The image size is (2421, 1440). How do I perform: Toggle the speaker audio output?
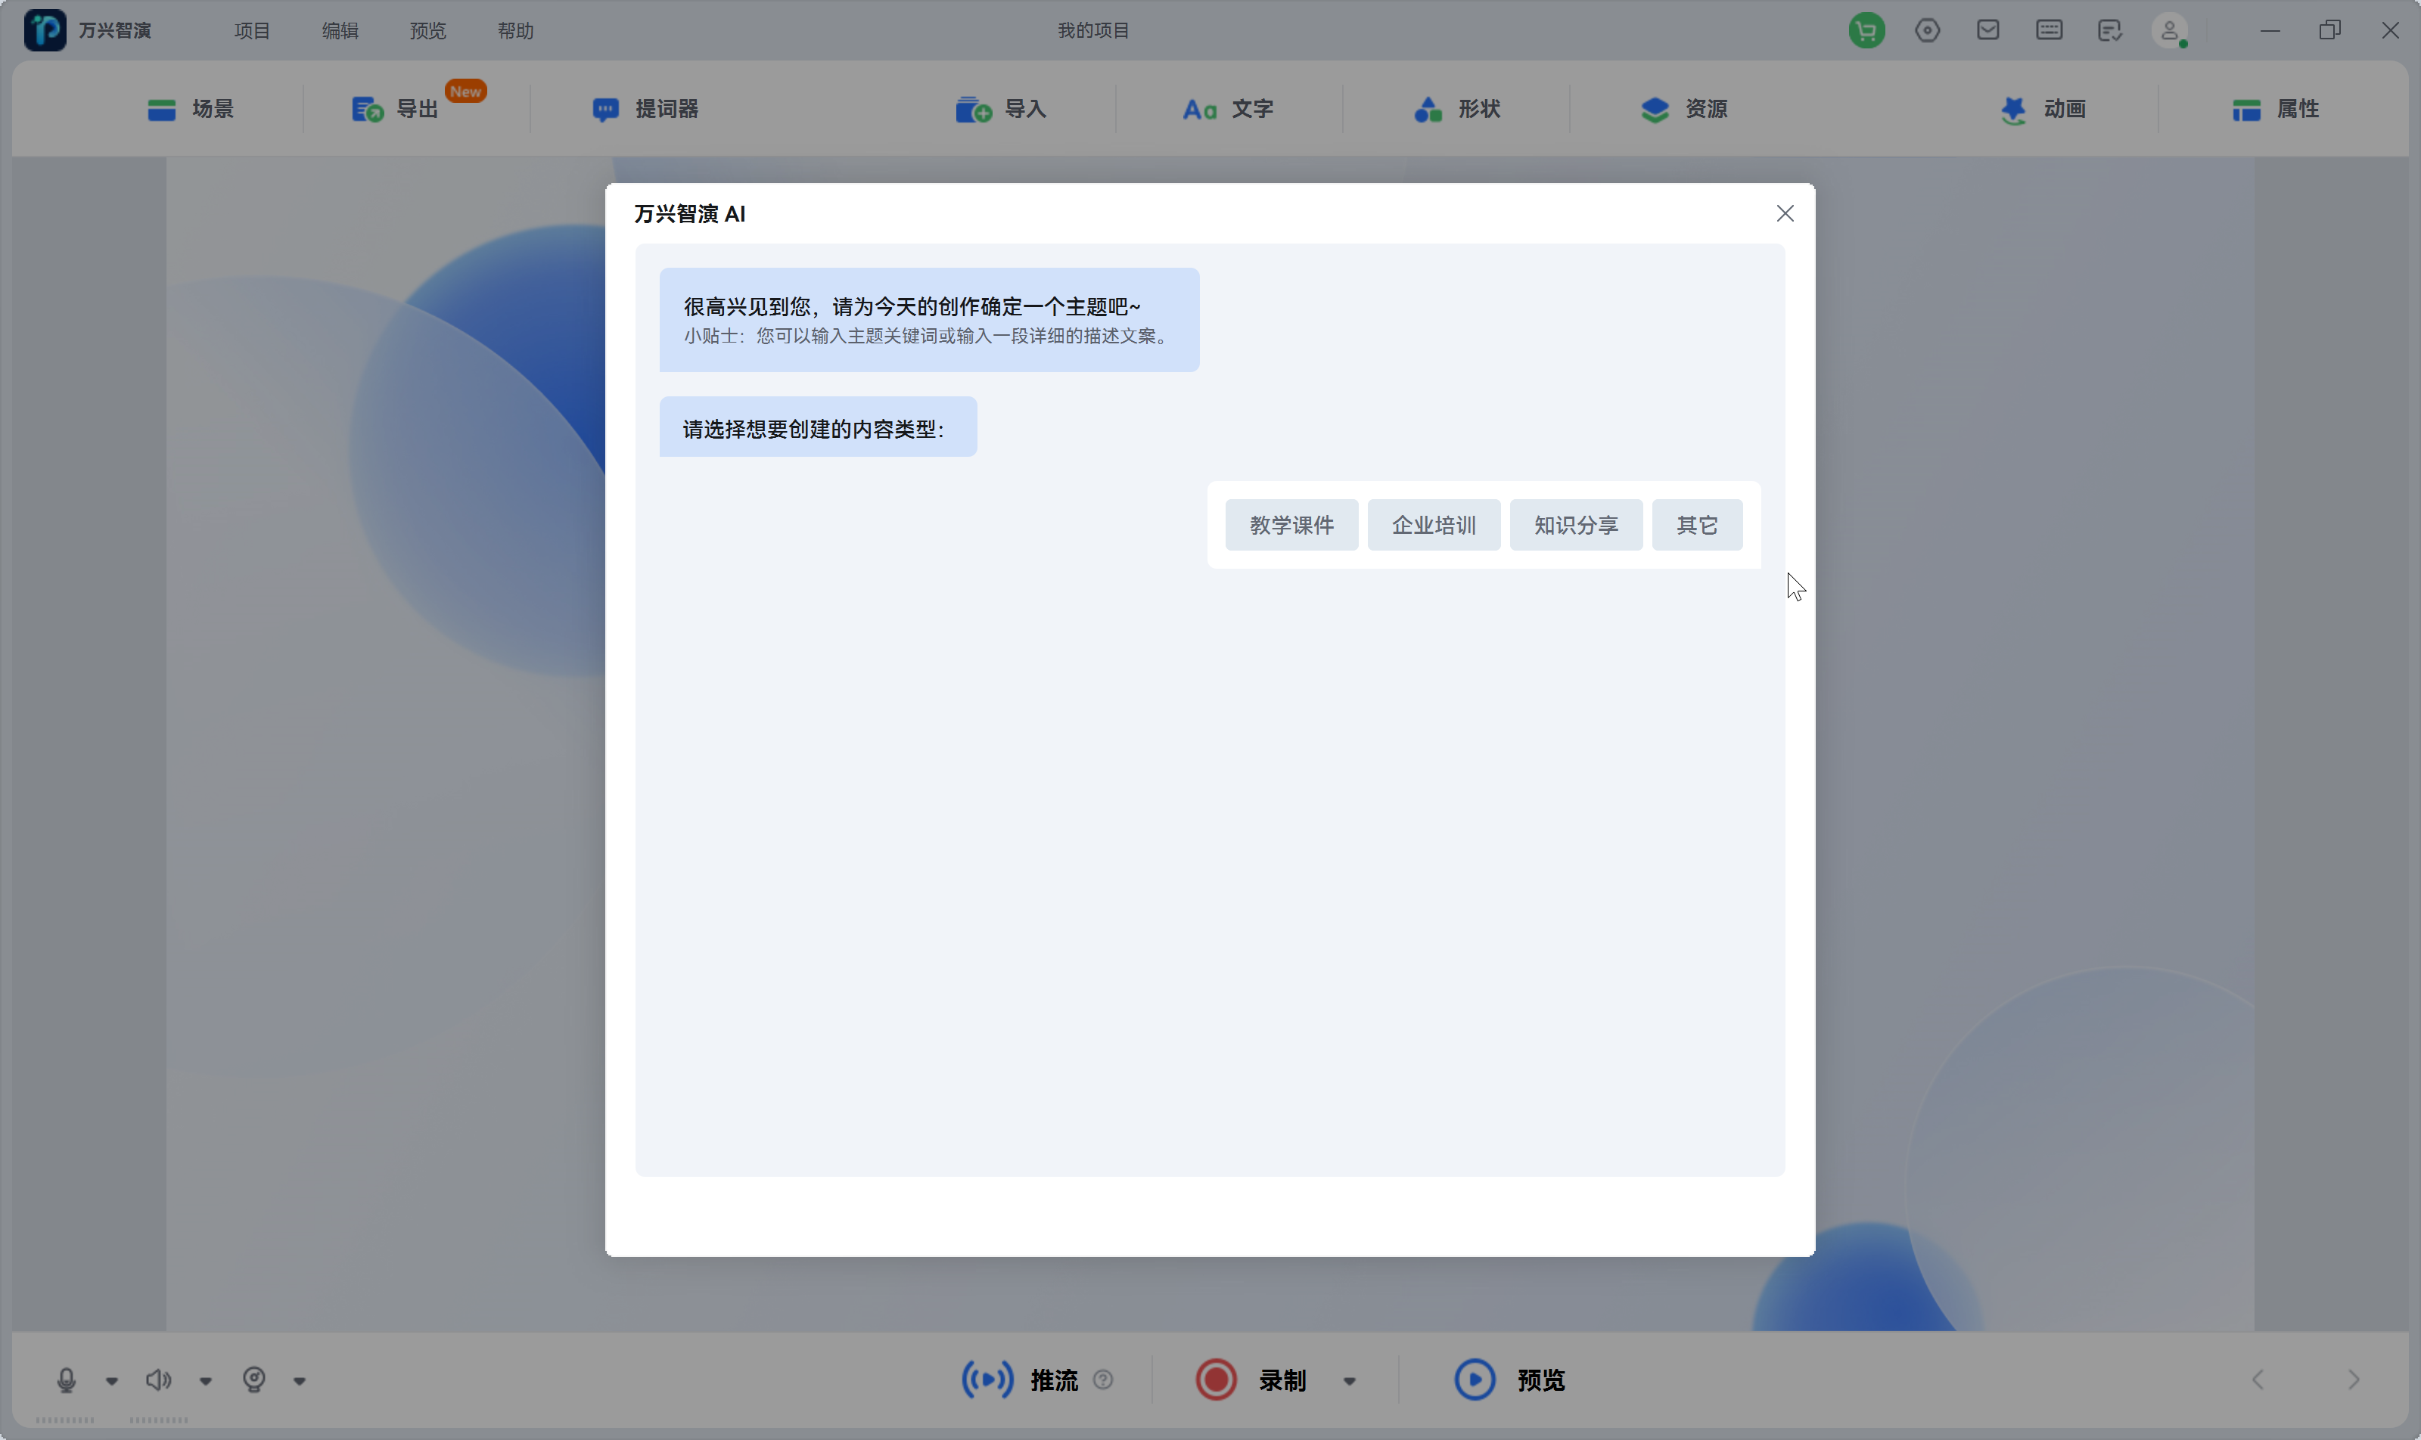tap(158, 1379)
